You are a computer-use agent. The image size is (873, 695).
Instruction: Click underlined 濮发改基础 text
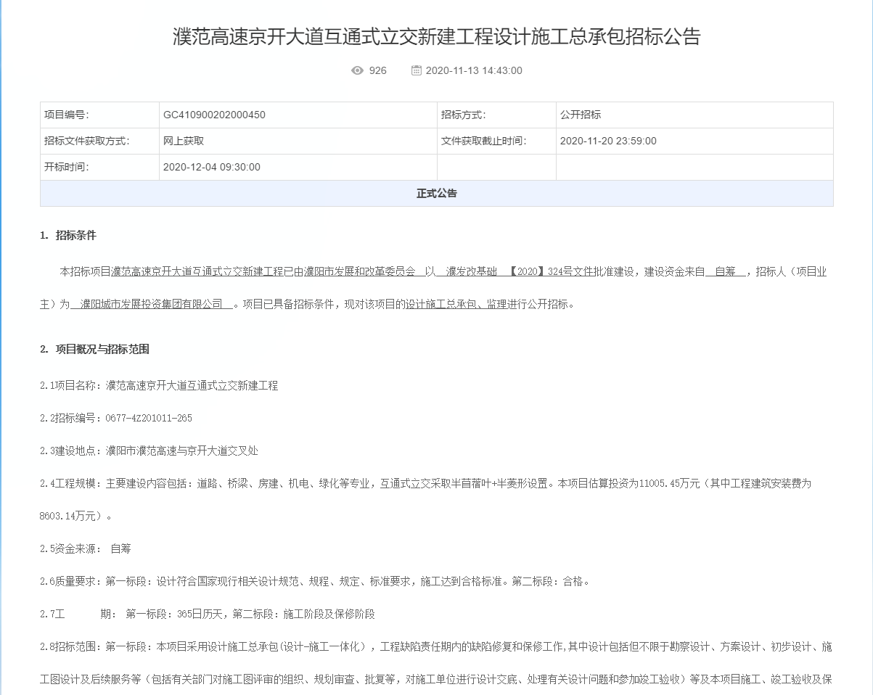click(472, 272)
